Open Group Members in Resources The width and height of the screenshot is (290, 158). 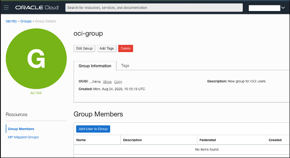point(21,129)
